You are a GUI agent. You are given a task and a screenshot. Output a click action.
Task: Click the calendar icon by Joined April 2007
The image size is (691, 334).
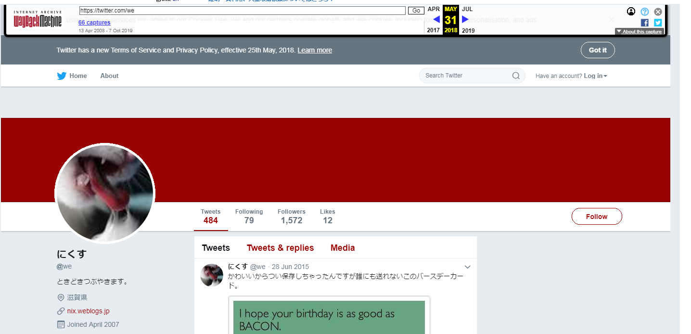coord(61,324)
